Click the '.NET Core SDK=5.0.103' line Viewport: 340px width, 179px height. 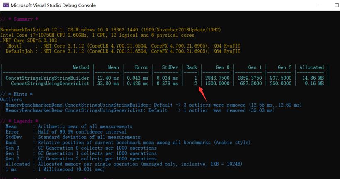tap(29, 41)
